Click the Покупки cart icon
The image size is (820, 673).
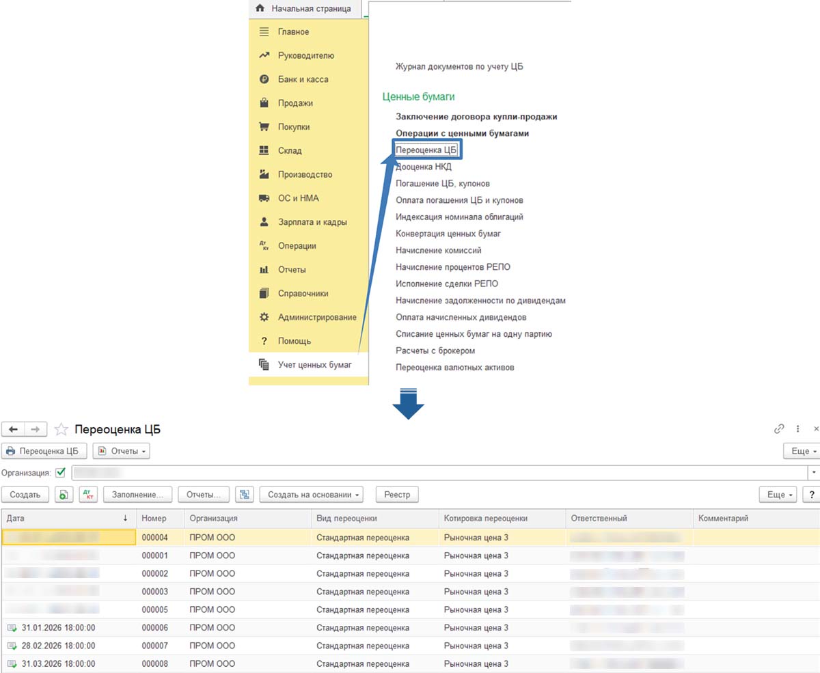(x=264, y=127)
